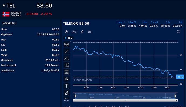Select the ABC pattern drawing tool
The width and height of the screenshot is (186, 107).
click(66, 58)
